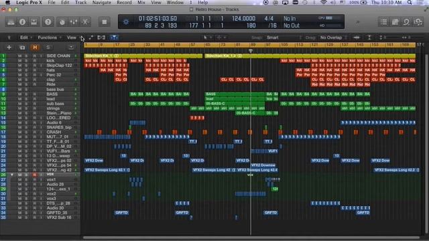Open the File menu
This screenshot has width=429, height=241.
click(x=51, y=3)
